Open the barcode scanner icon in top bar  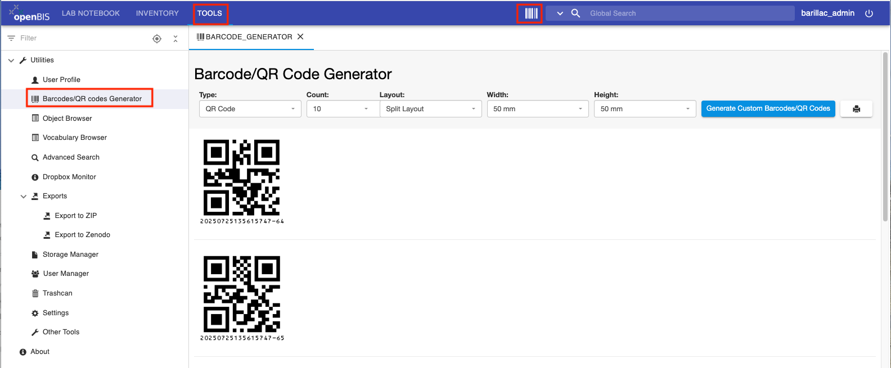coord(531,13)
